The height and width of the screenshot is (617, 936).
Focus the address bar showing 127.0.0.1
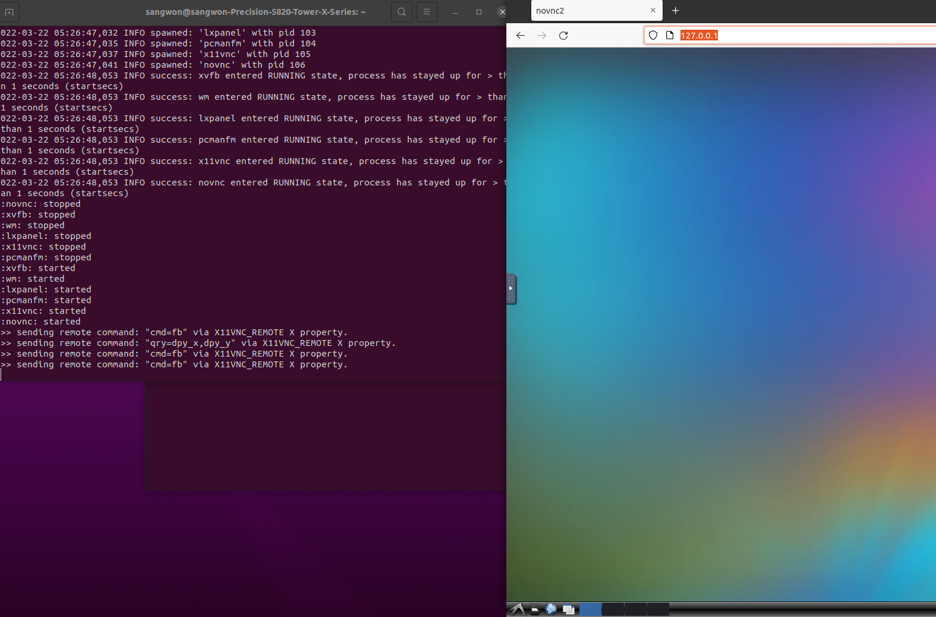(x=790, y=36)
